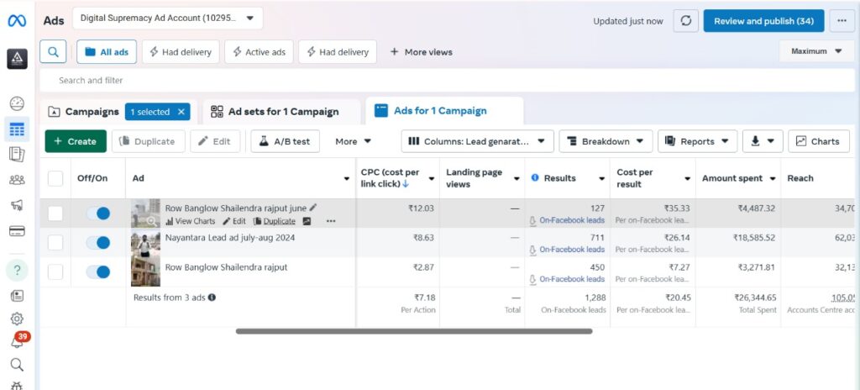Click the horizontal table scrollbar
This screenshot has width=860, height=390.
click(x=414, y=331)
